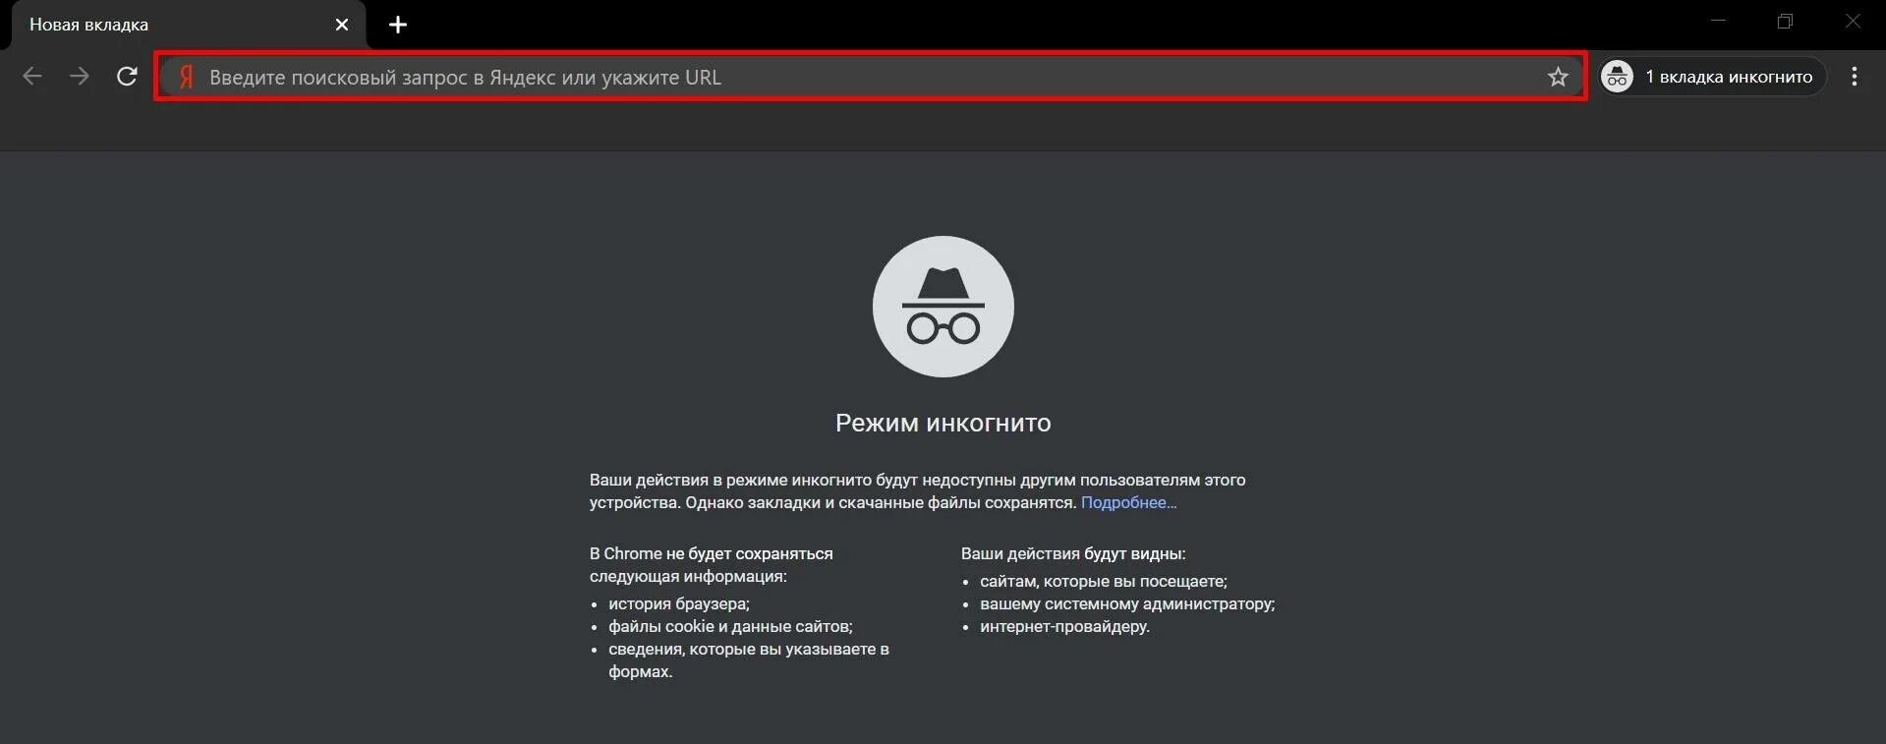Reload the page with the refresh icon
Image resolution: width=1886 pixels, height=744 pixels.
pyautogui.click(x=127, y=77)
